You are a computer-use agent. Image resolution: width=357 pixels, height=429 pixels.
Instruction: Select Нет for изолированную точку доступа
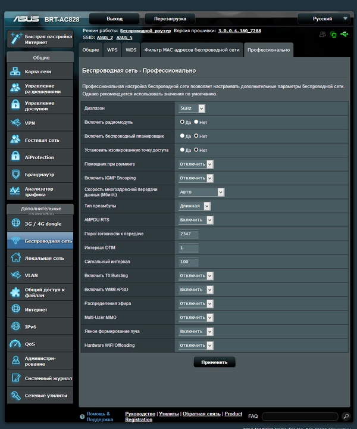pyautogui.click(x=196, y=150)
